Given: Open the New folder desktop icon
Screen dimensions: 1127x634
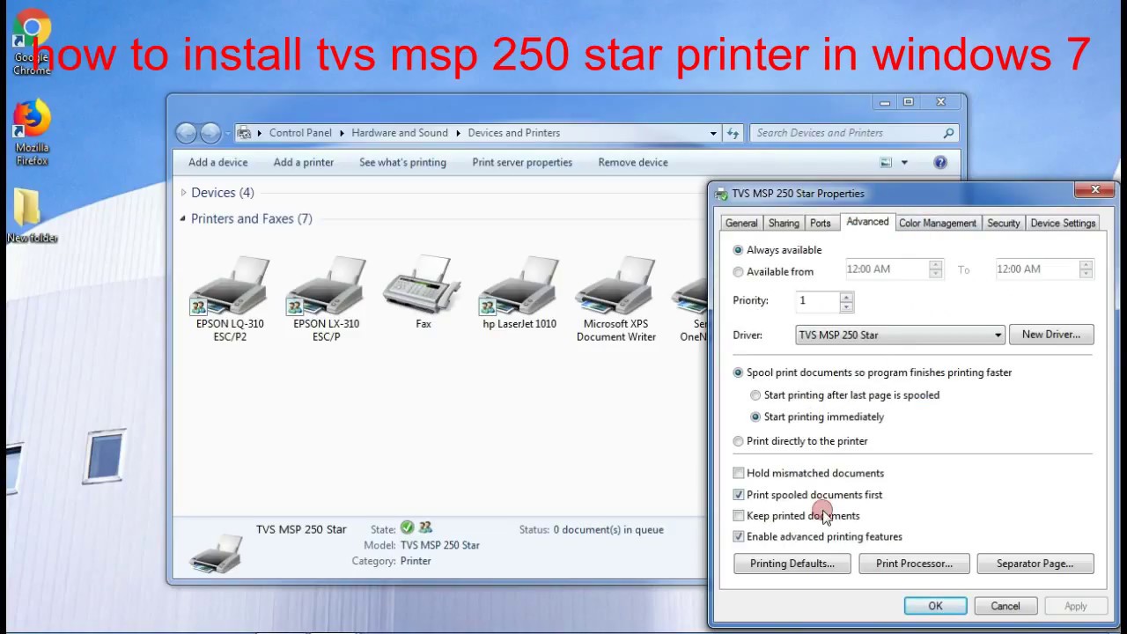Looking at the screenshot, I should click(x=32, y=215).
